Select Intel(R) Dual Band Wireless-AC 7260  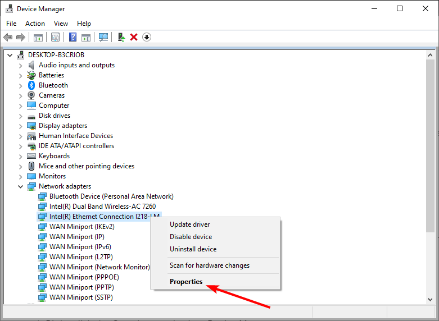pyautogui.click(x=102, y=207)
